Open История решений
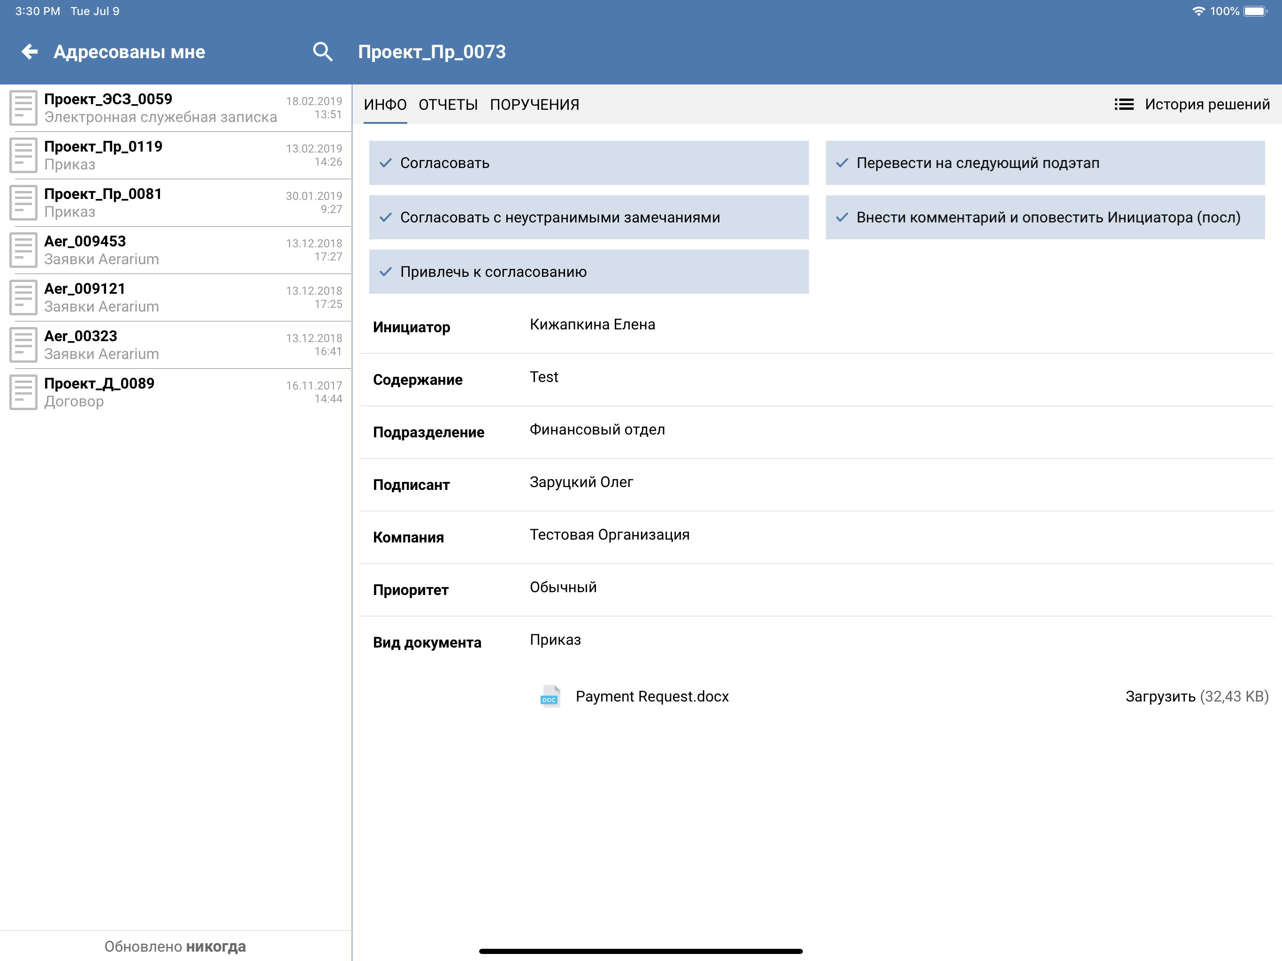 coord(1192,104)
